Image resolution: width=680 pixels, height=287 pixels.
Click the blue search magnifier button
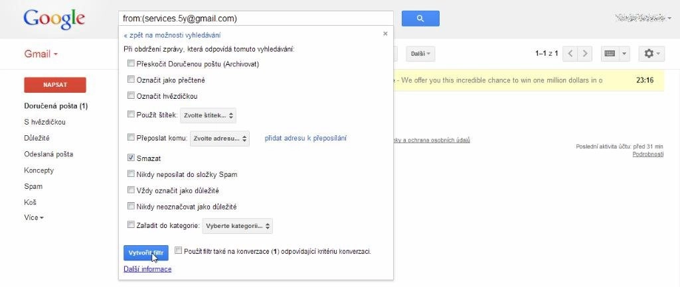point(420,18)
